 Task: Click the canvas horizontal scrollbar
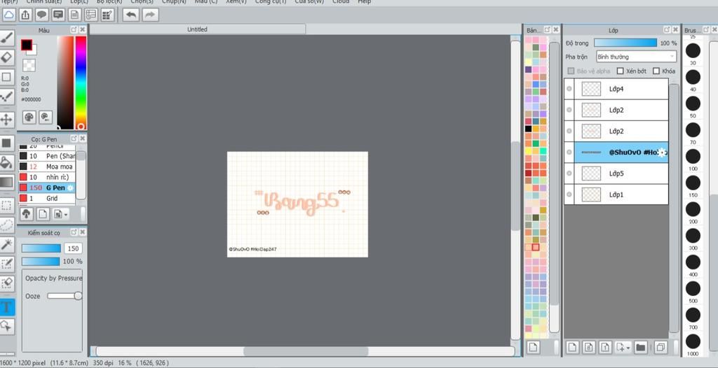click(x=306, y=351)
